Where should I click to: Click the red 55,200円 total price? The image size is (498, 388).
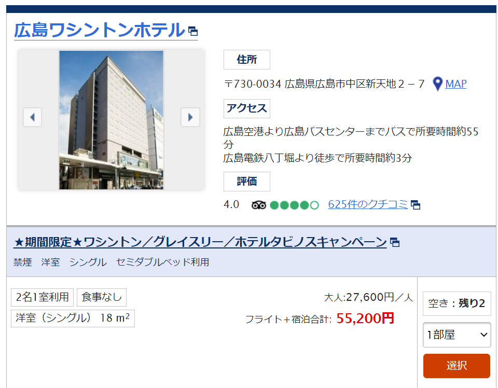point(365,318)
